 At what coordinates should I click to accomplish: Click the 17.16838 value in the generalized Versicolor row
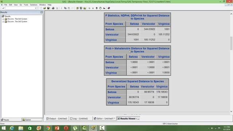(x=163, y=97)
